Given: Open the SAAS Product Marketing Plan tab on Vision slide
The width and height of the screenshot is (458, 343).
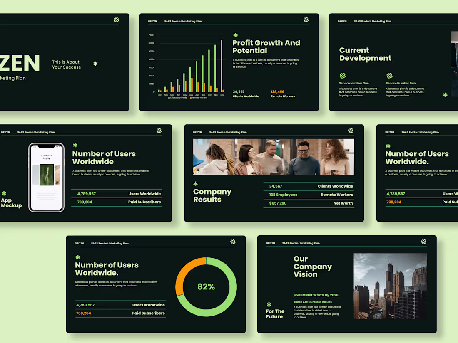Looking at the screenshot, I should [x=301, y=243].
